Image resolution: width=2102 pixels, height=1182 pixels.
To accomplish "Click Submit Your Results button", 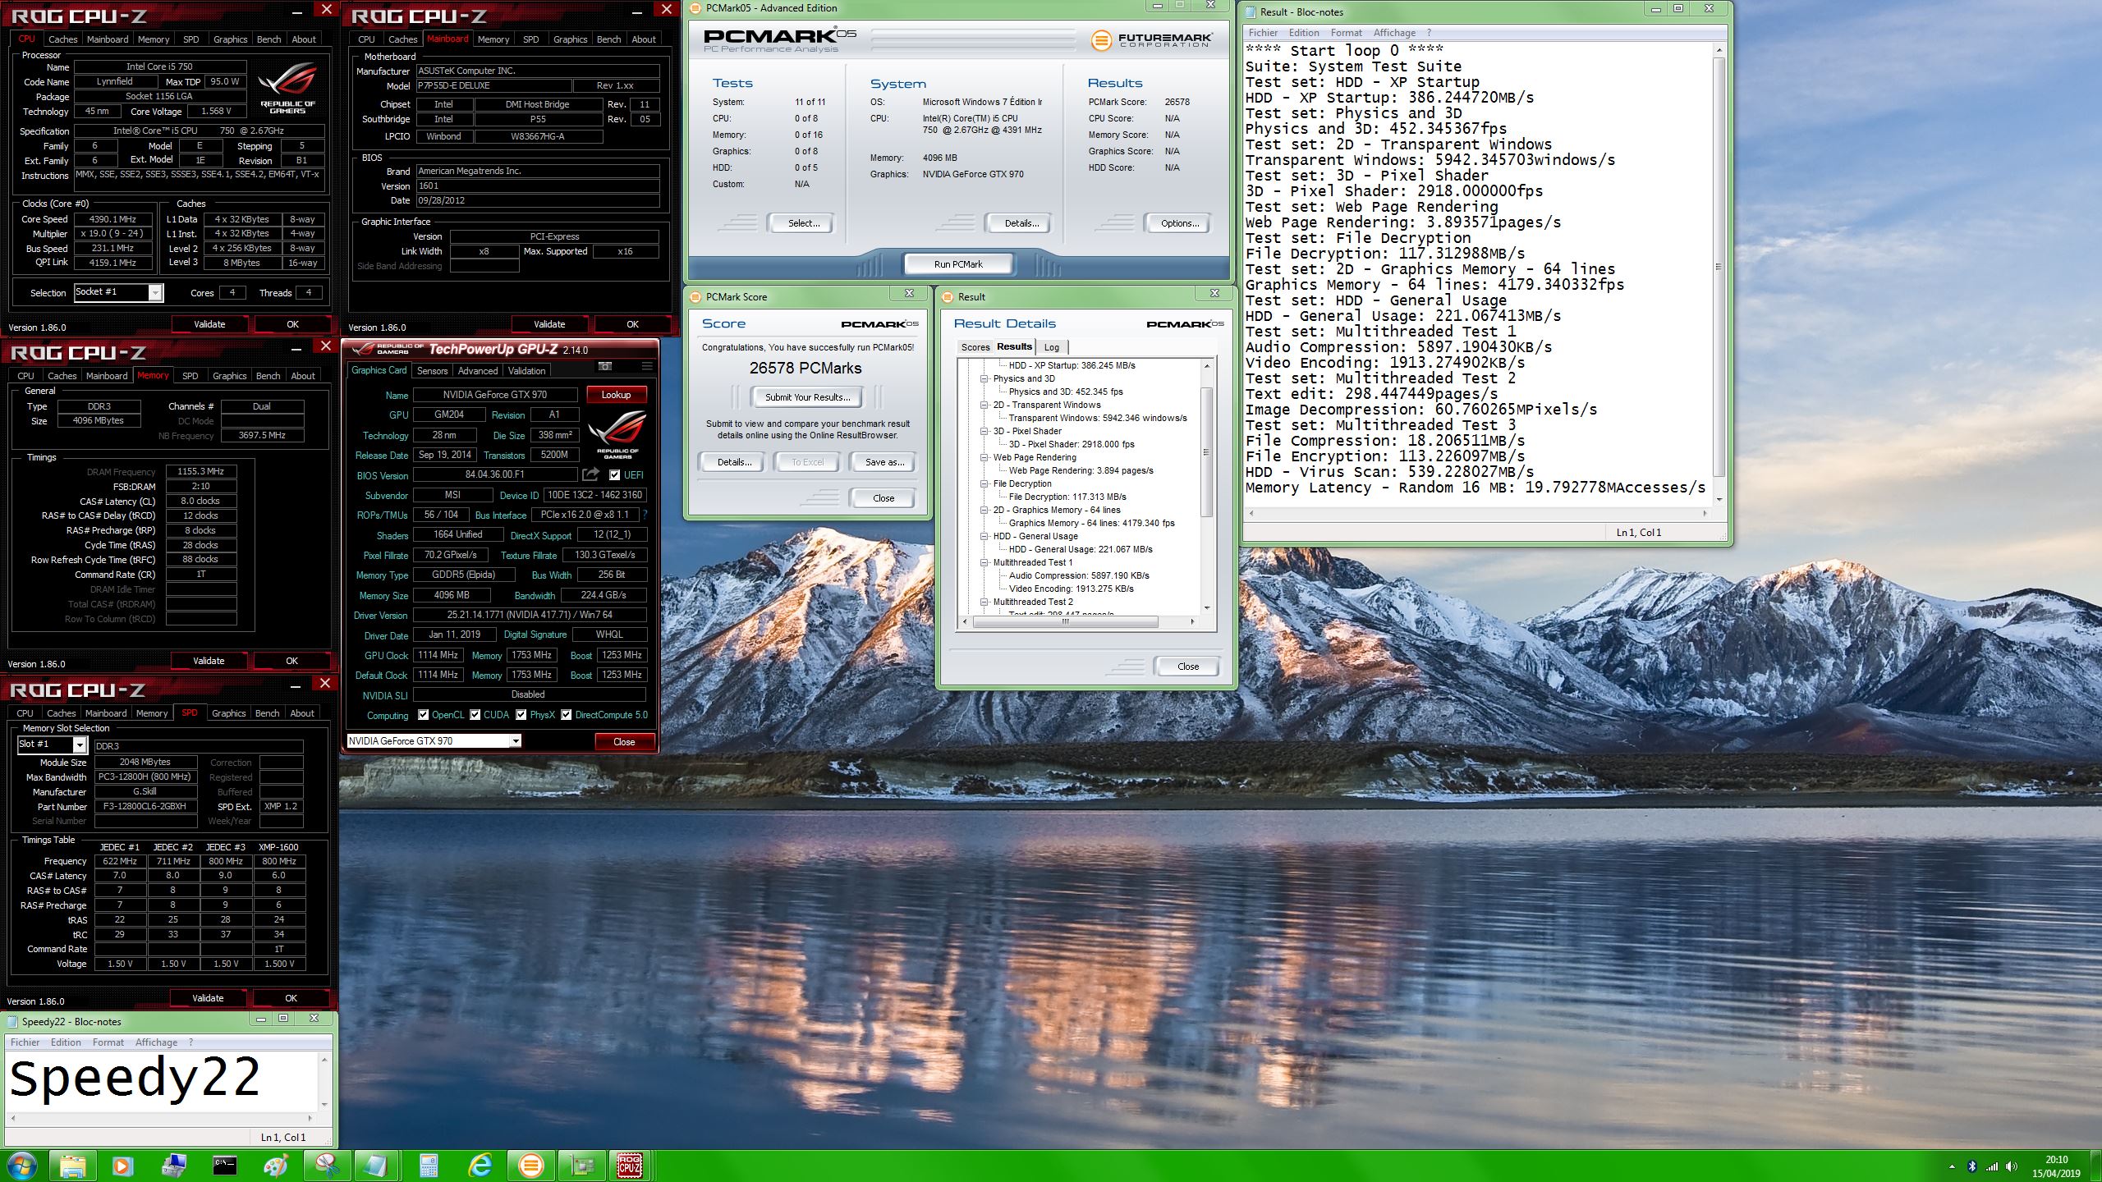I will (x=807, y=397).
